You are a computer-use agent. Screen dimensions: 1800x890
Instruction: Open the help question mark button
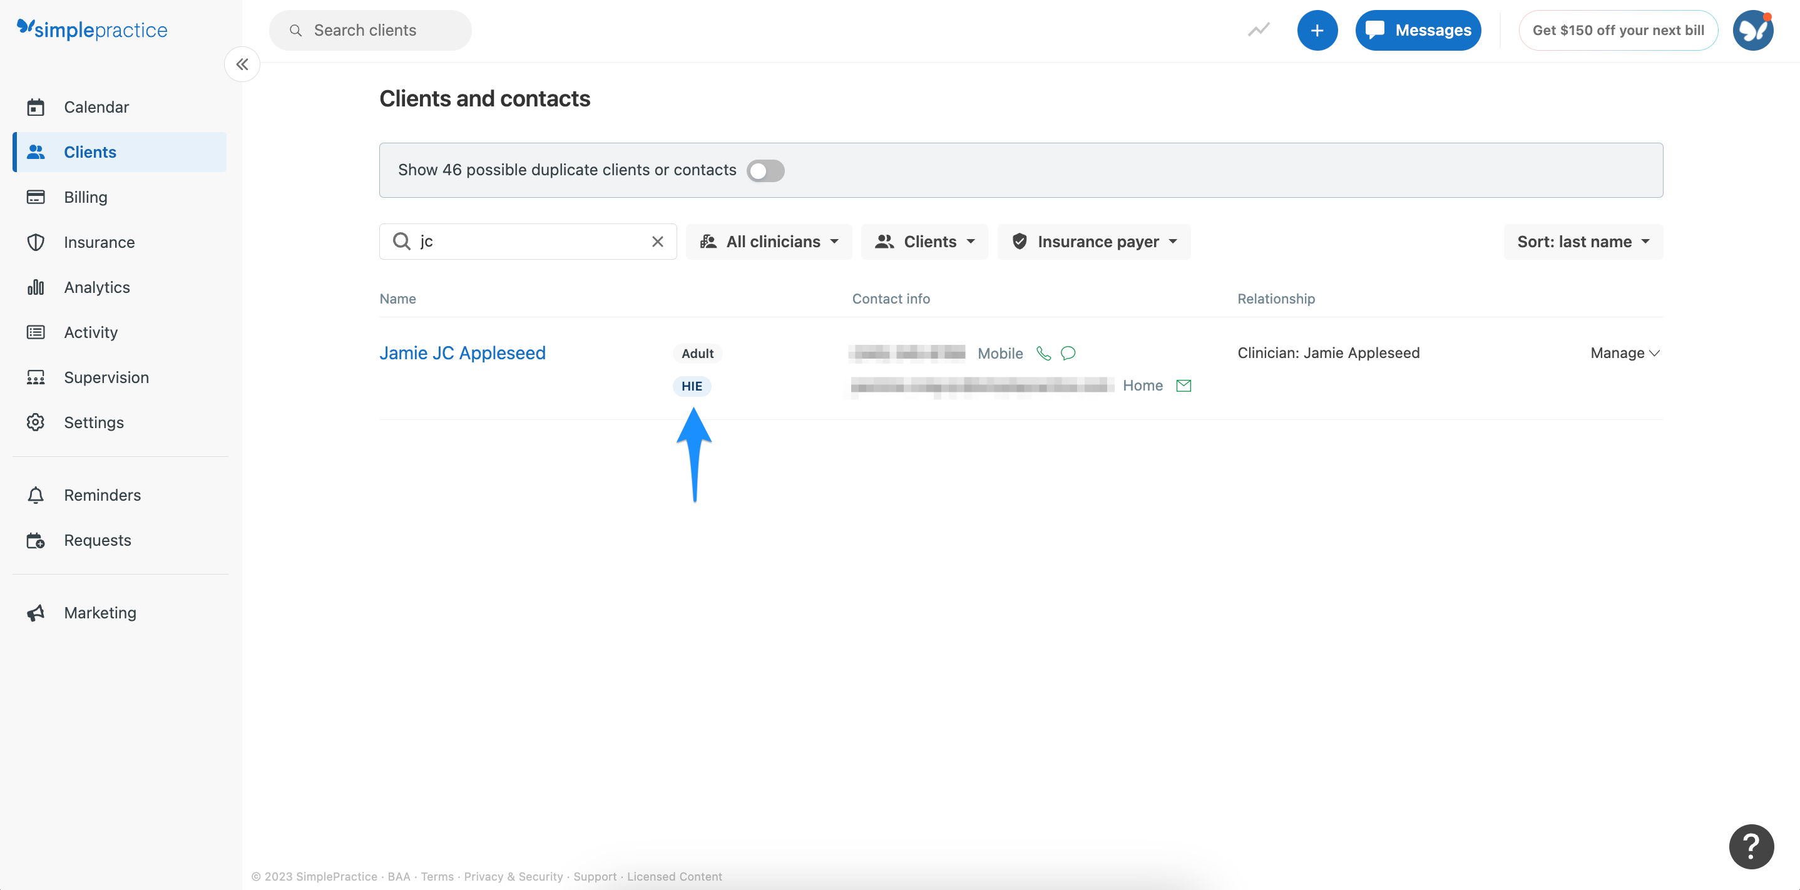[x=1751, y=846]
